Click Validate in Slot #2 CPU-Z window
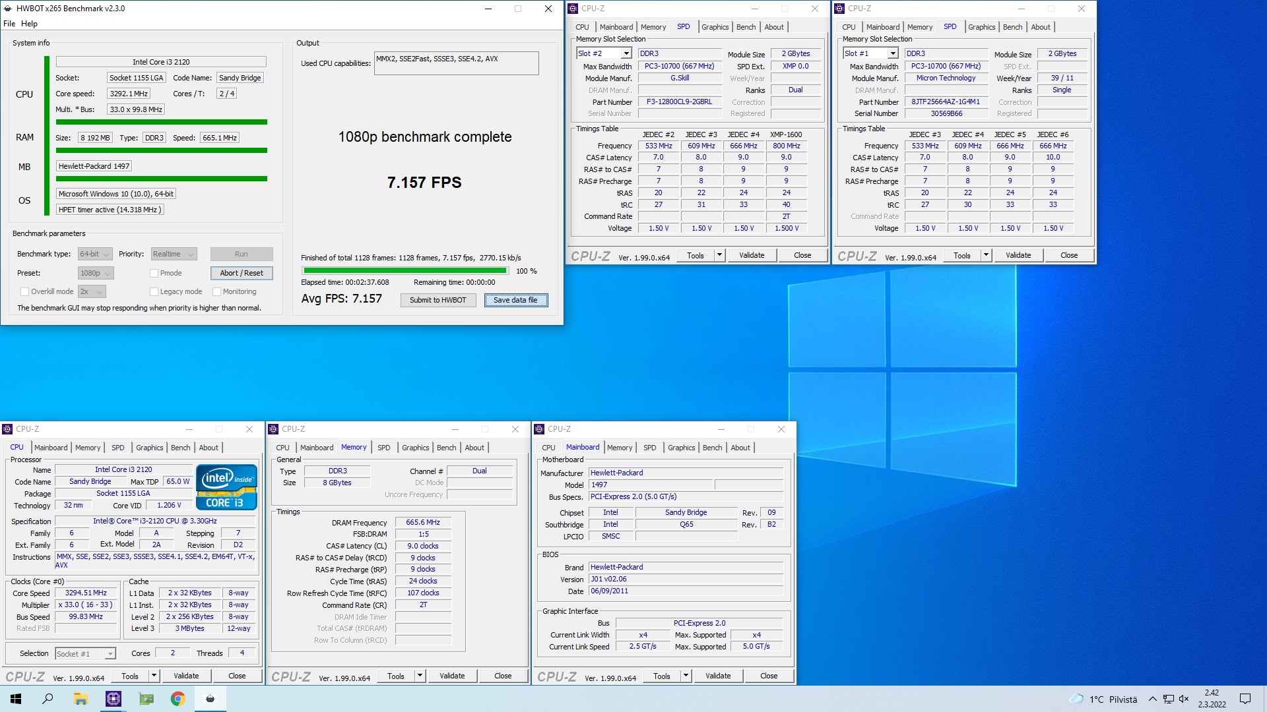The width and height of the screenshot is (1267, 712). pos(752,255)
